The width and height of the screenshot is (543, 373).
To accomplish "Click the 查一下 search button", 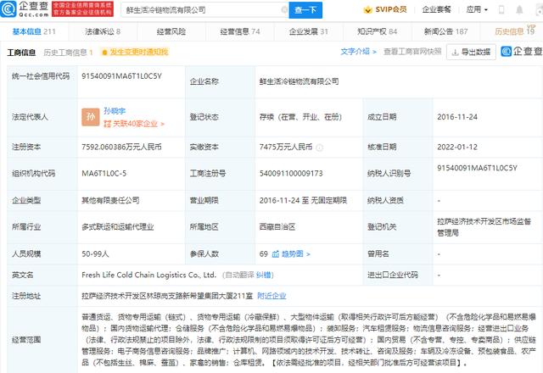I will [x=305, y=10].
